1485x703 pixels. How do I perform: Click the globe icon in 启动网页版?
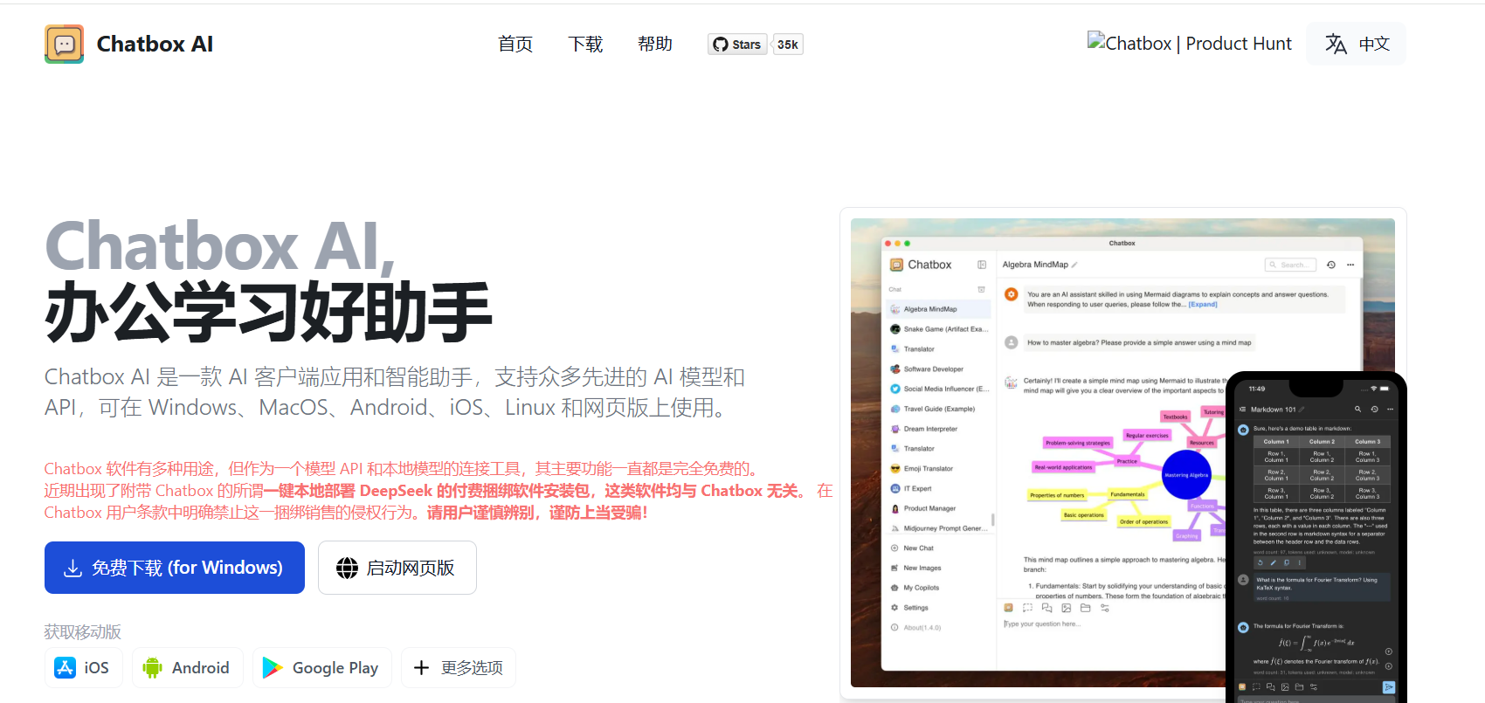[347, 569]
